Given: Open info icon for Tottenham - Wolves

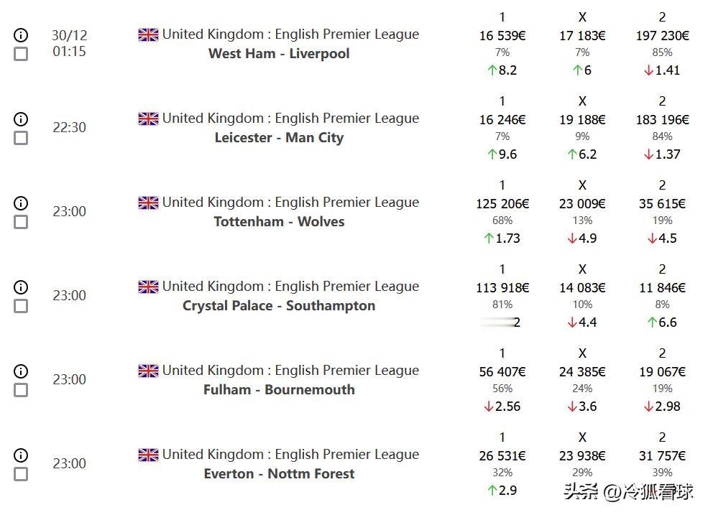Looking at the screenshot, I should coord(21,203).
